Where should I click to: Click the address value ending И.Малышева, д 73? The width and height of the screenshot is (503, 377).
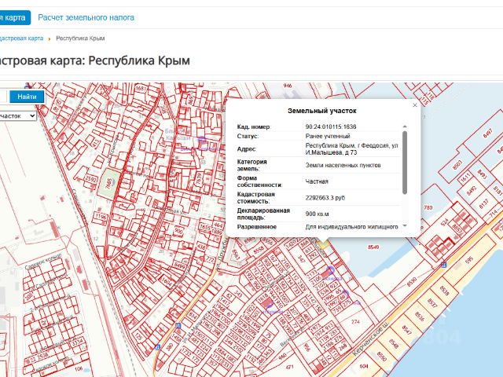[351, 149]
